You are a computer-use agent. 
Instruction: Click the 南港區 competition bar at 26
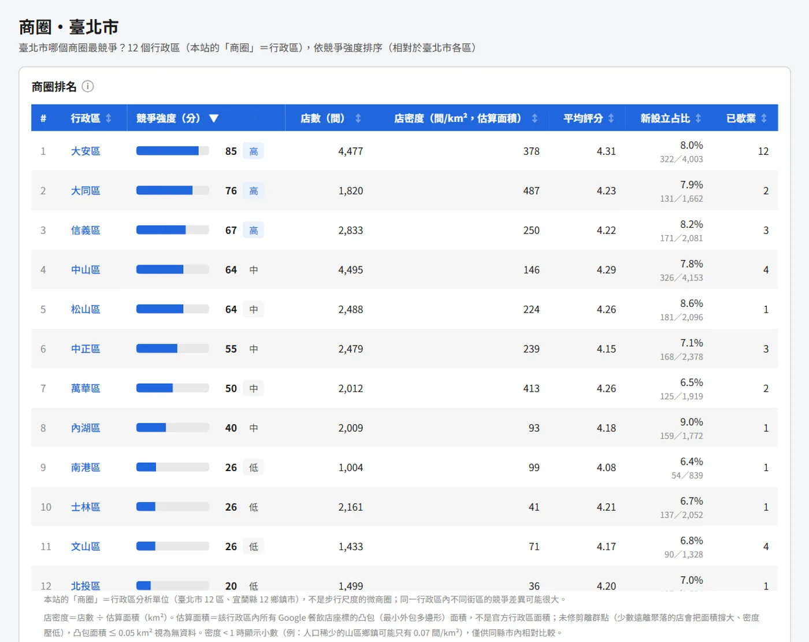173,467
